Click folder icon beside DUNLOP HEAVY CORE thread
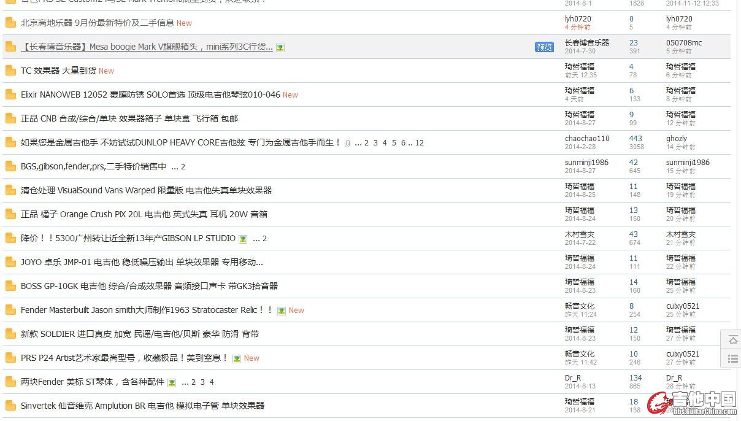 pos(10,143)
